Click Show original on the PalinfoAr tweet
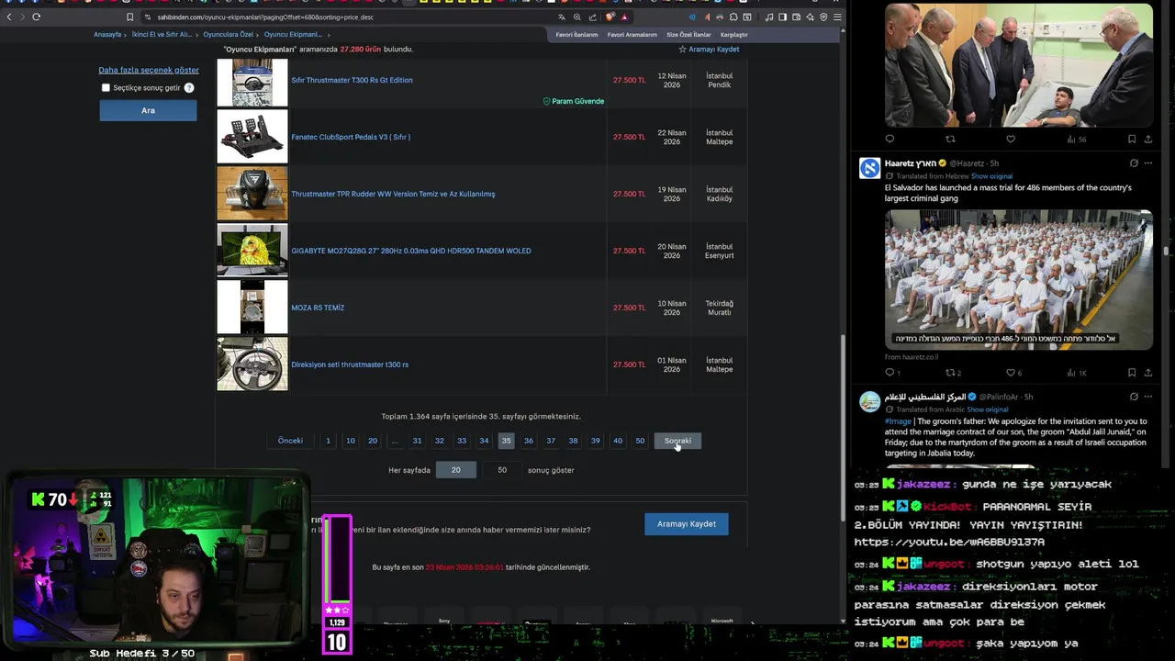 pyautogui.click(x=988, y=409)
